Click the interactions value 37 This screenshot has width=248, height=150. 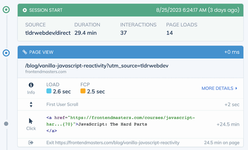pyautogui.click(x=124, y=33)
